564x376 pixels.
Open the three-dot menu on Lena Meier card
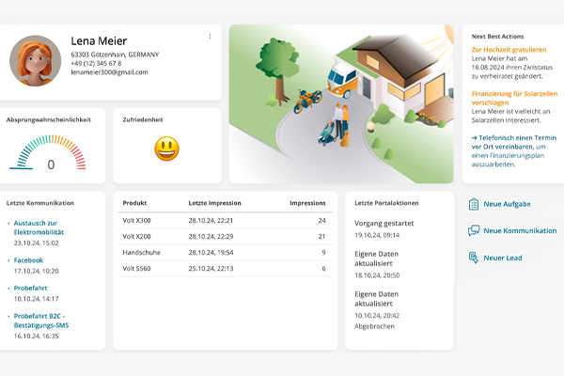click(210, 37)
